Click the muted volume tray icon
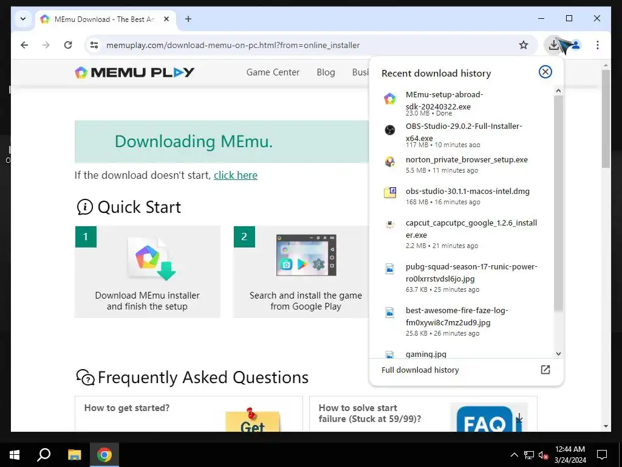 (544, 455)
